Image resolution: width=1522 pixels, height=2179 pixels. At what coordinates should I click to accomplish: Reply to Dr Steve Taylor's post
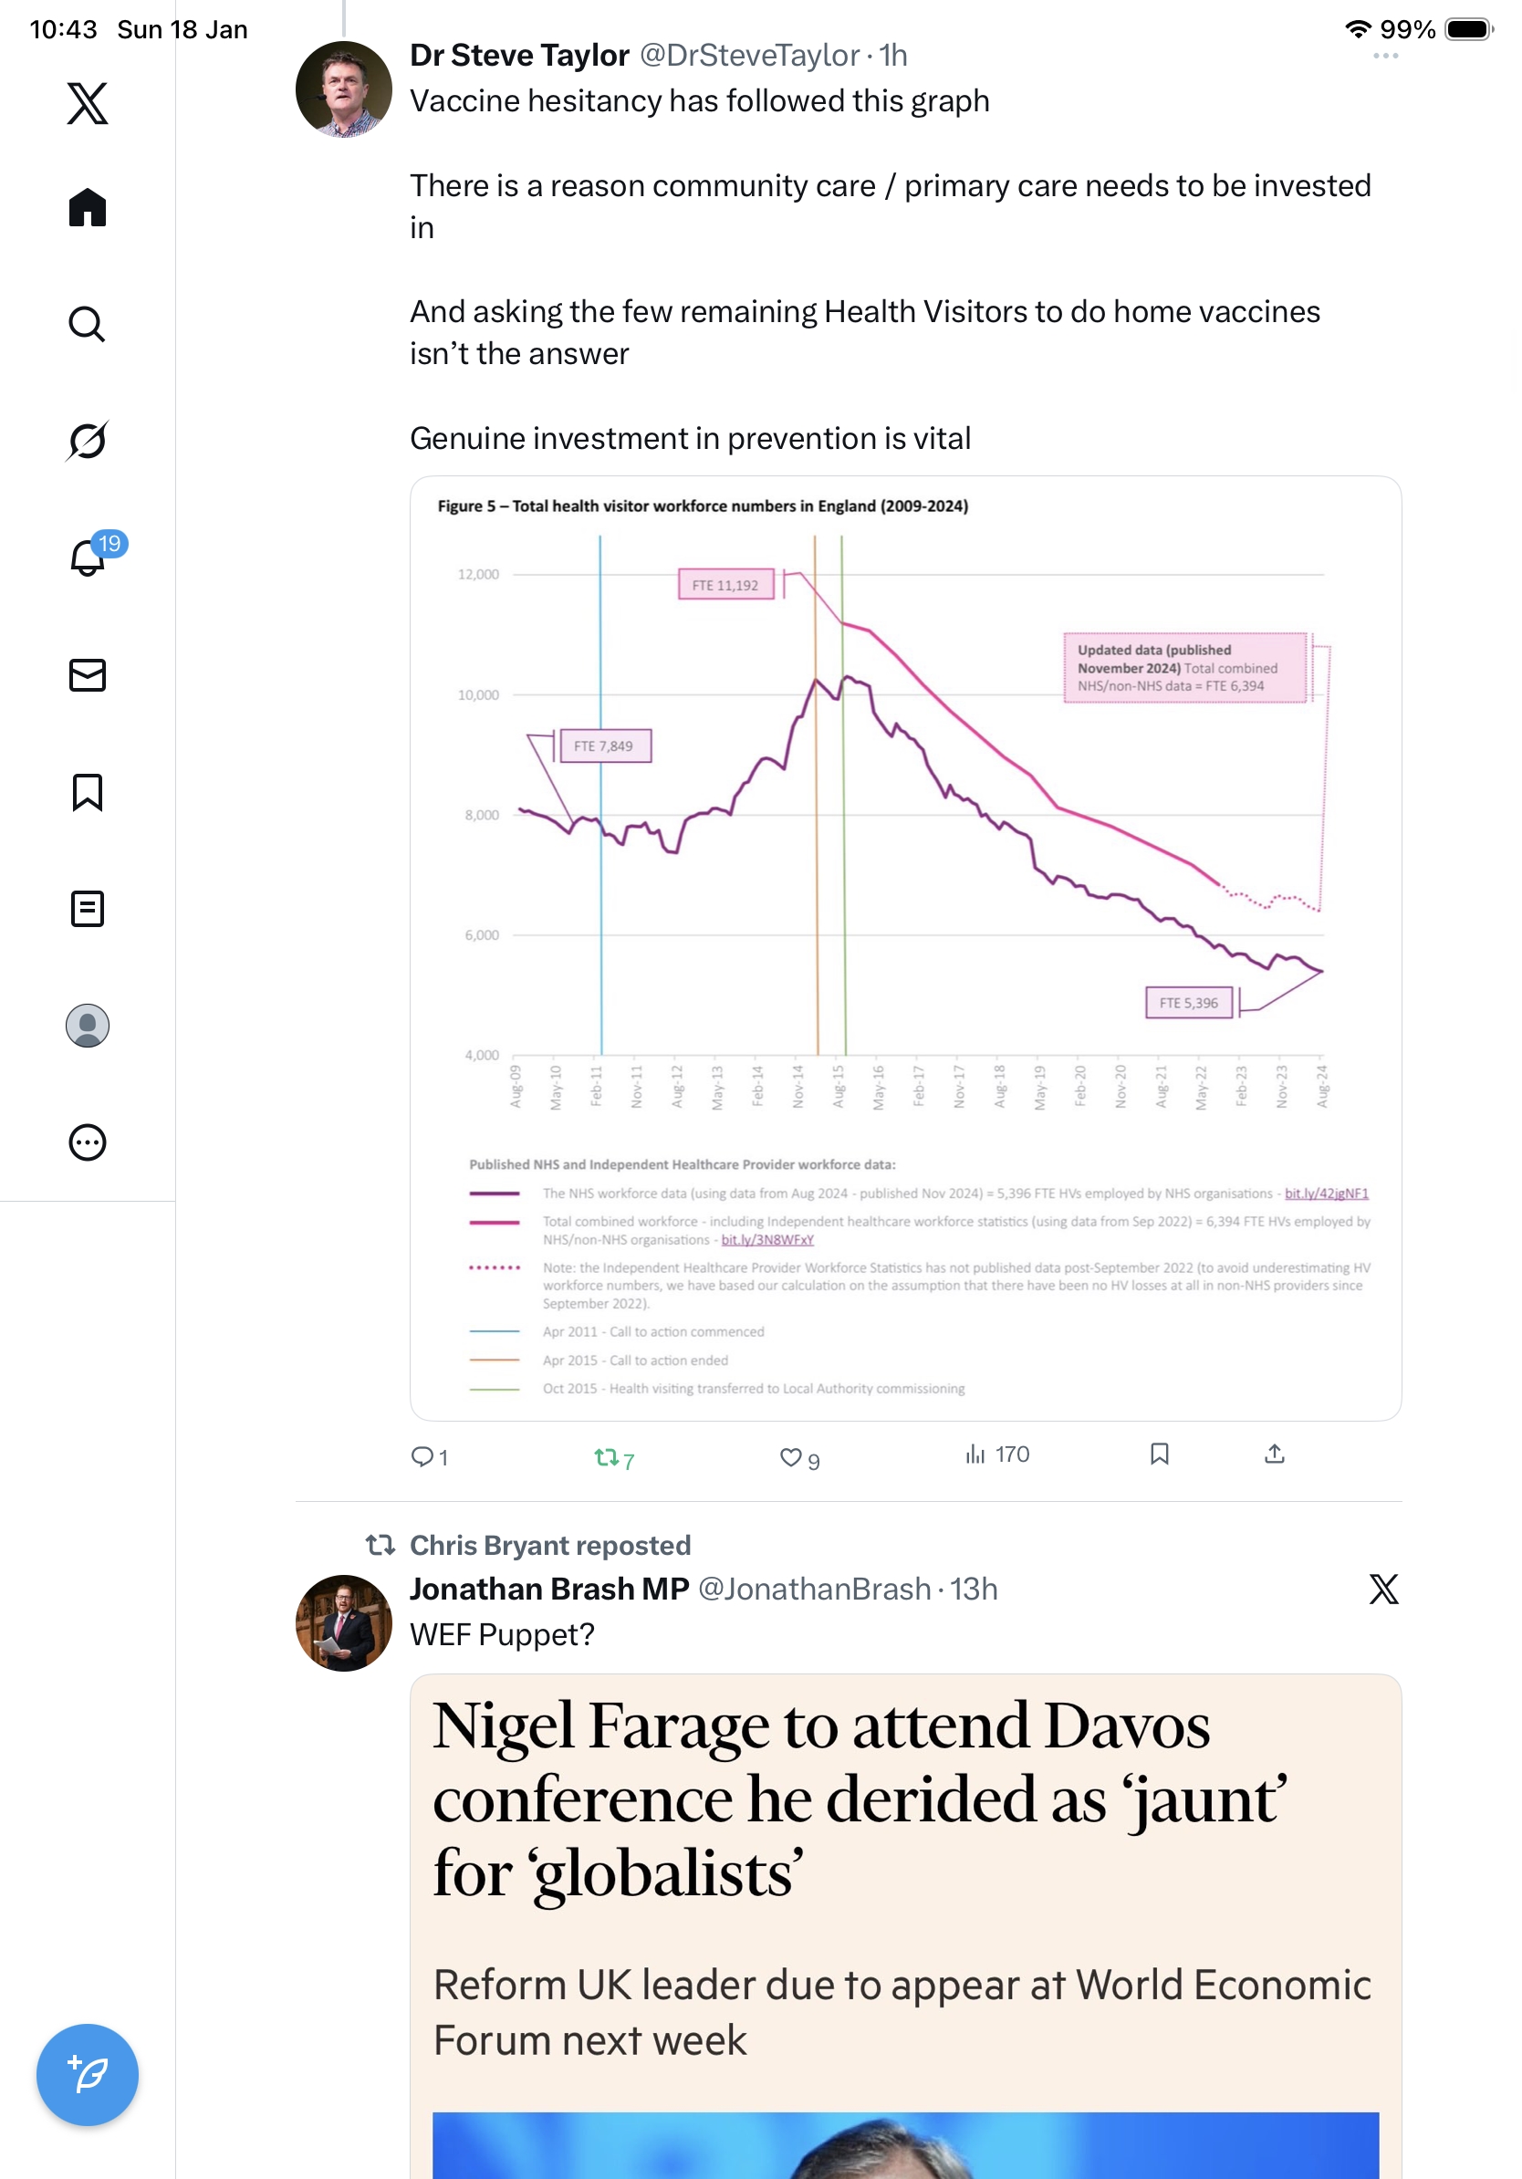(422, 1457)
